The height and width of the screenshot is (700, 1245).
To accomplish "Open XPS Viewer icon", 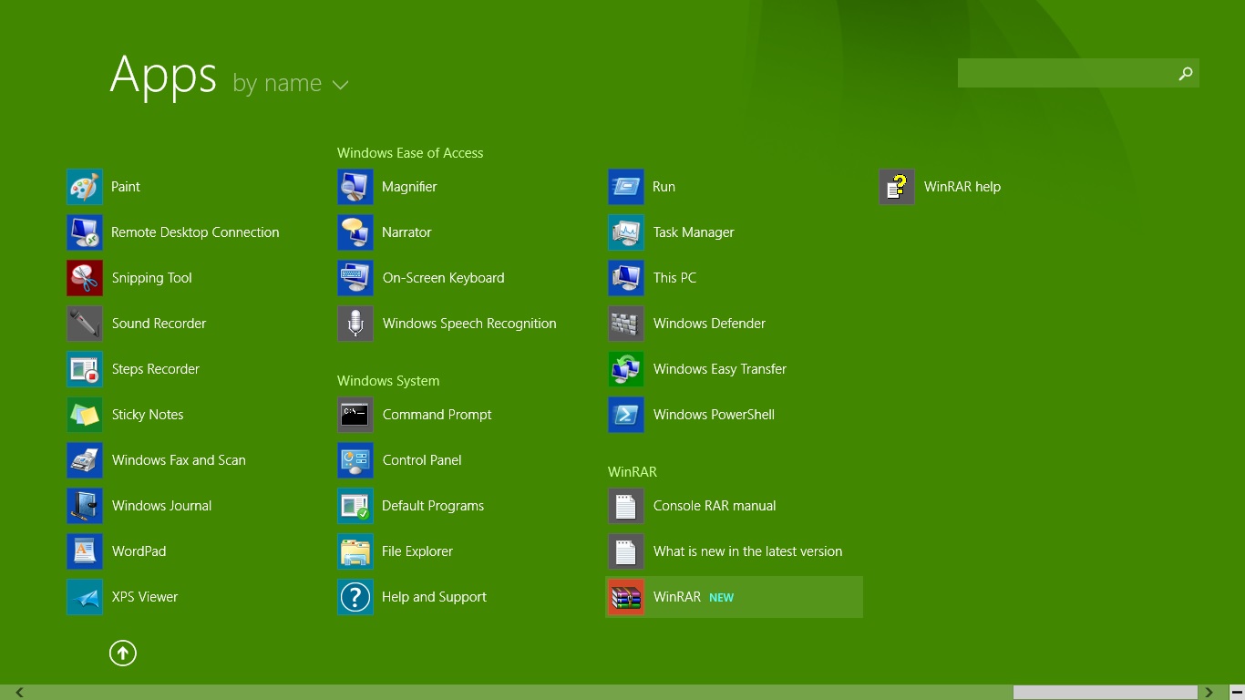I will (85, 597).
